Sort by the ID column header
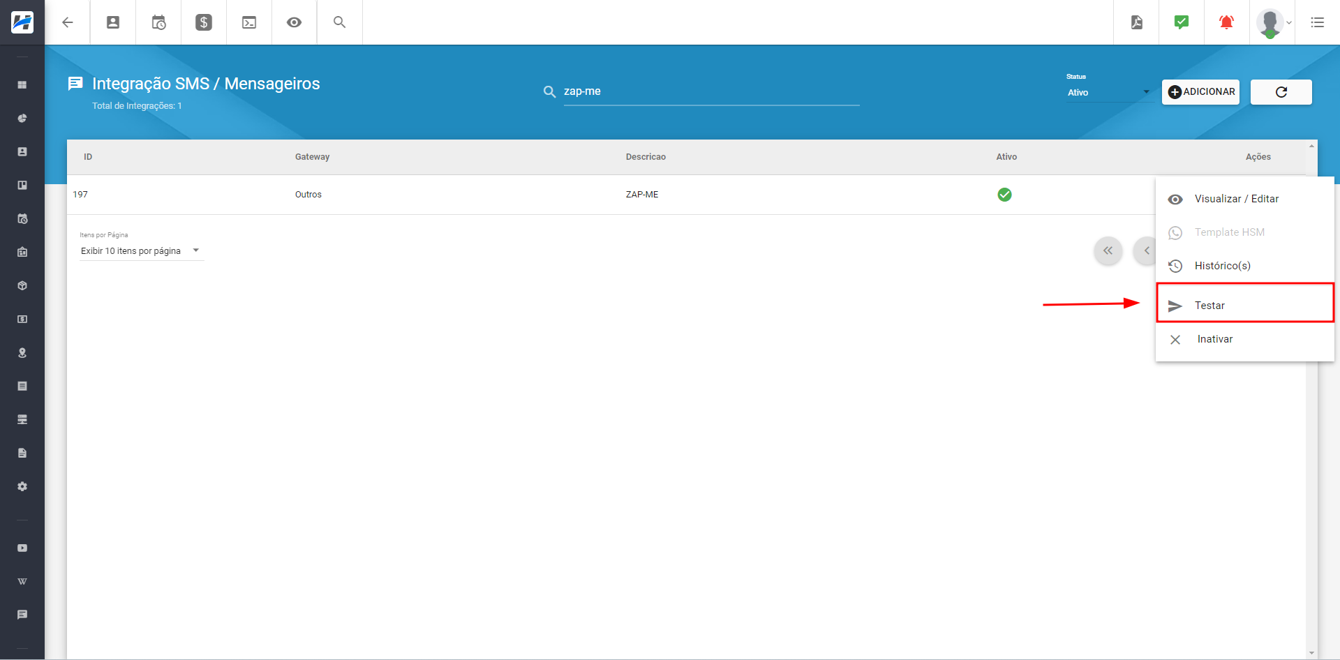 click(88, 157)
